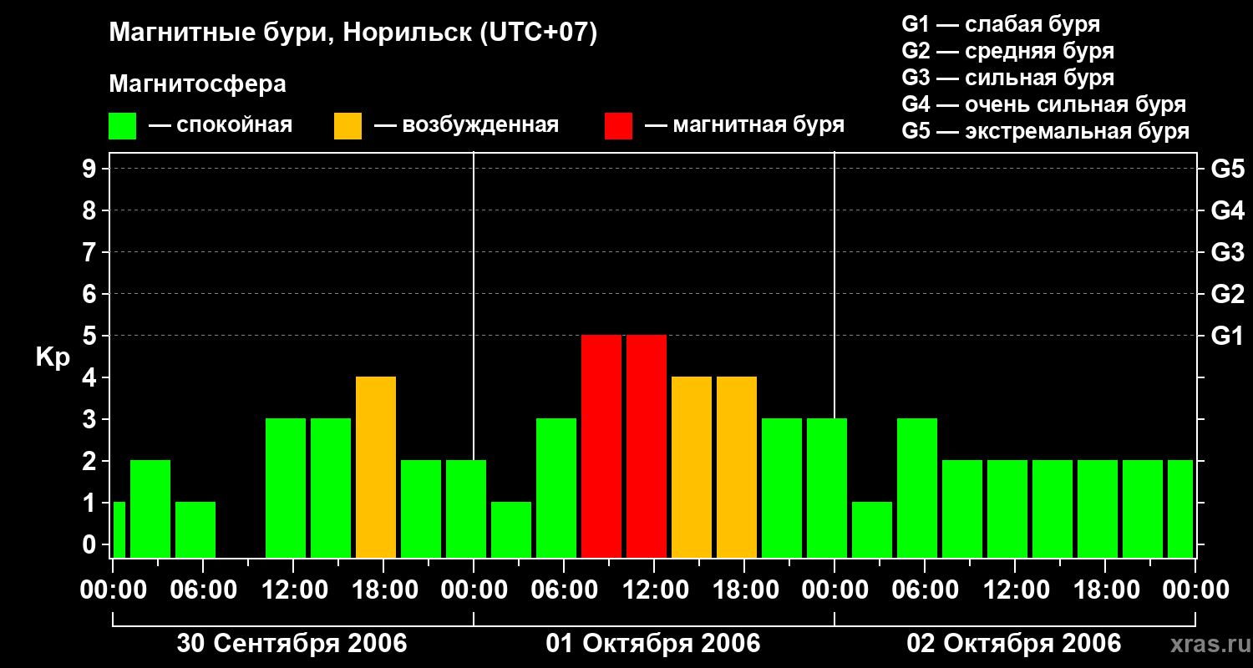Click the green Kp 3 bar on 02 Октября
Screen dimensions: 1253x668
[x=917, y=488]
